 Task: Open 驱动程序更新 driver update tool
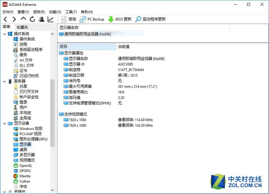coord(150,19)
